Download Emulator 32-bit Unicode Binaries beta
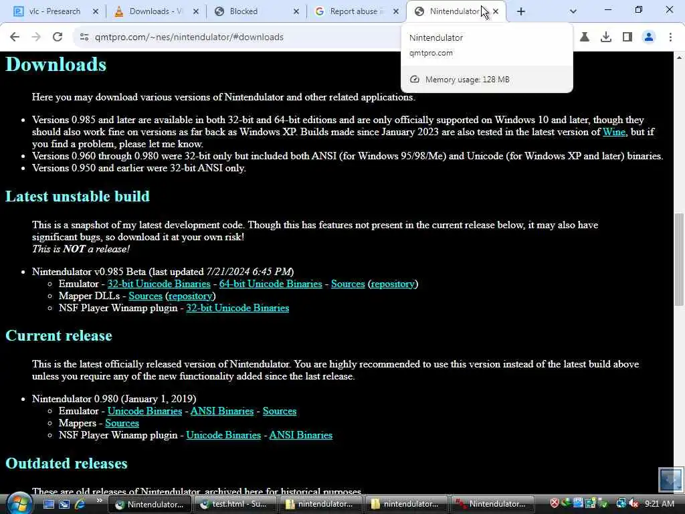This screenshot has height=514, width=685. click(159, 284)
